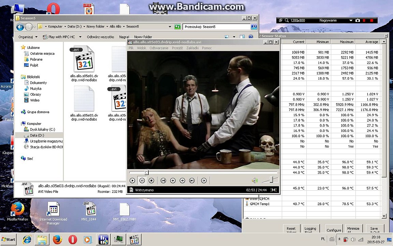Viewport: 393px width, 246px height.
Task: Open the Zakładki menu
Action: point(192,48)
